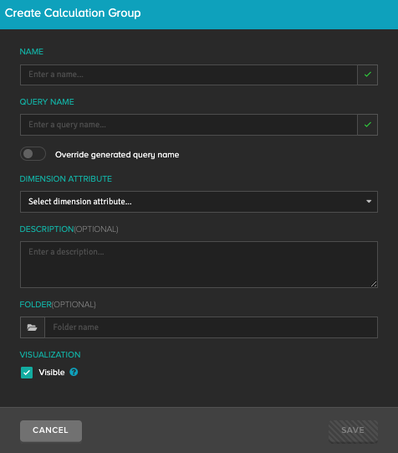Click the Folder name input field
Screen dimensions: 398x453
(x=211, y=327)
